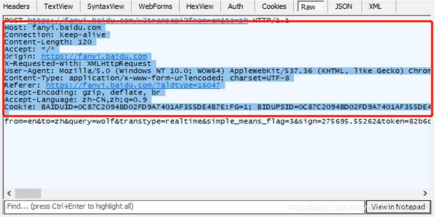Open the JSON tab

point(344,6)
